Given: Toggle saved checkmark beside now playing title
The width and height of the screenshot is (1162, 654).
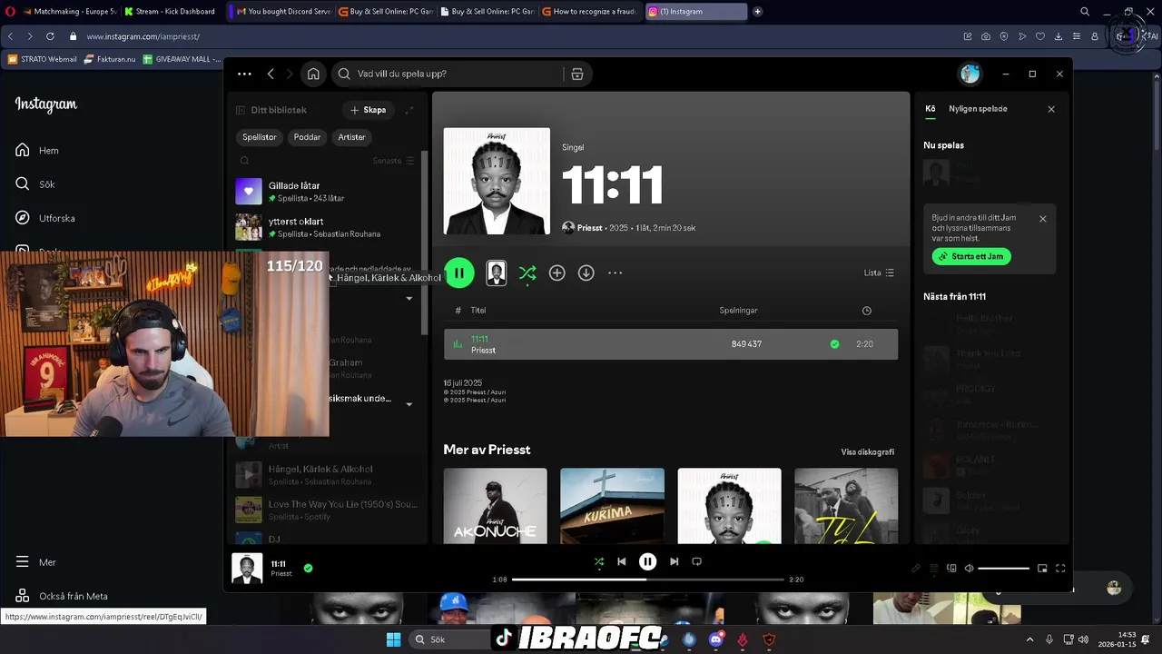Looking at the screenshot, I should [308, 569].
